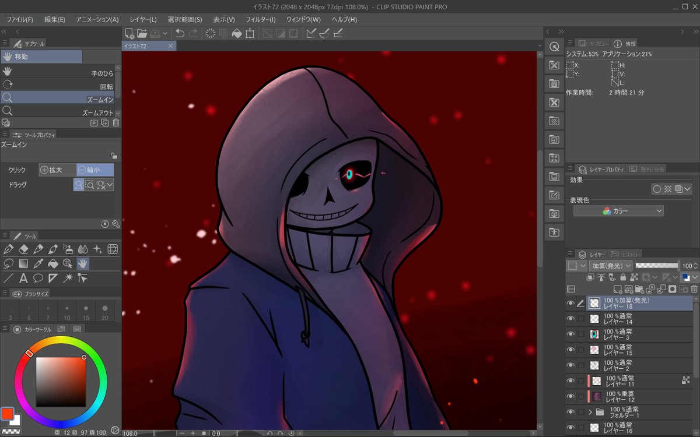Select the Balloon speech bubble tool
The width and height of the screenshot is (700, 437).
[x=38, y=279]
